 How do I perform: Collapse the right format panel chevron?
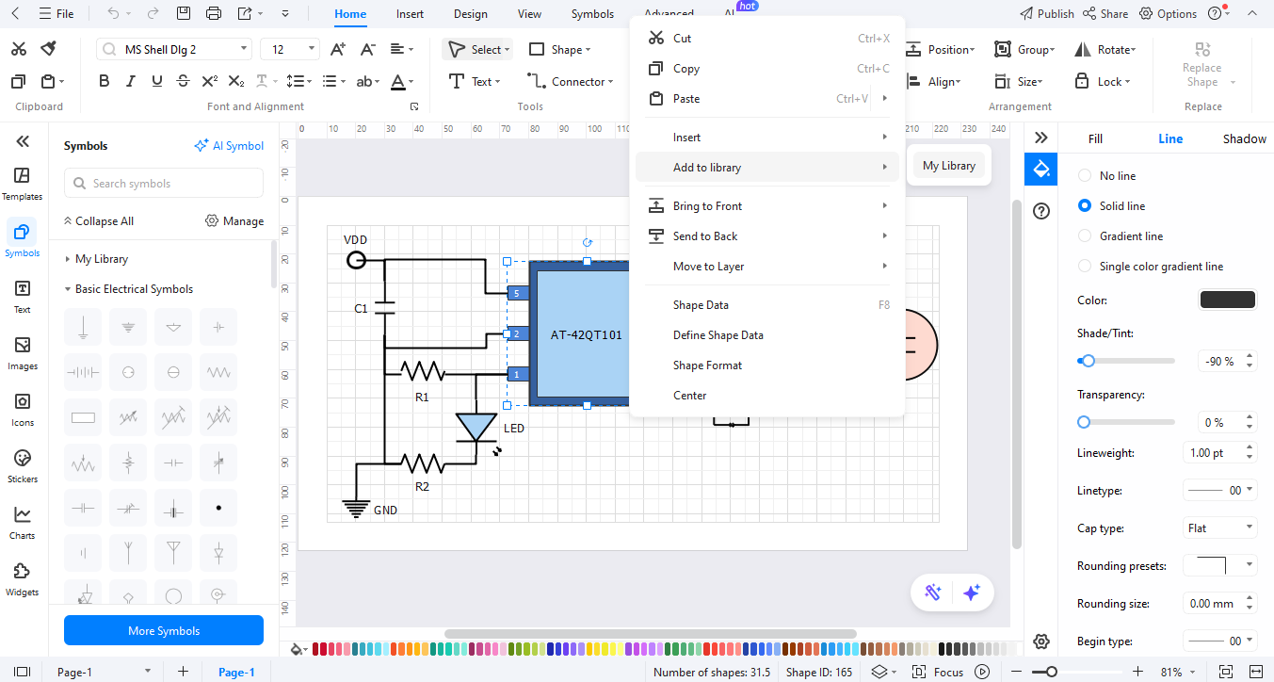point(1040,138)
